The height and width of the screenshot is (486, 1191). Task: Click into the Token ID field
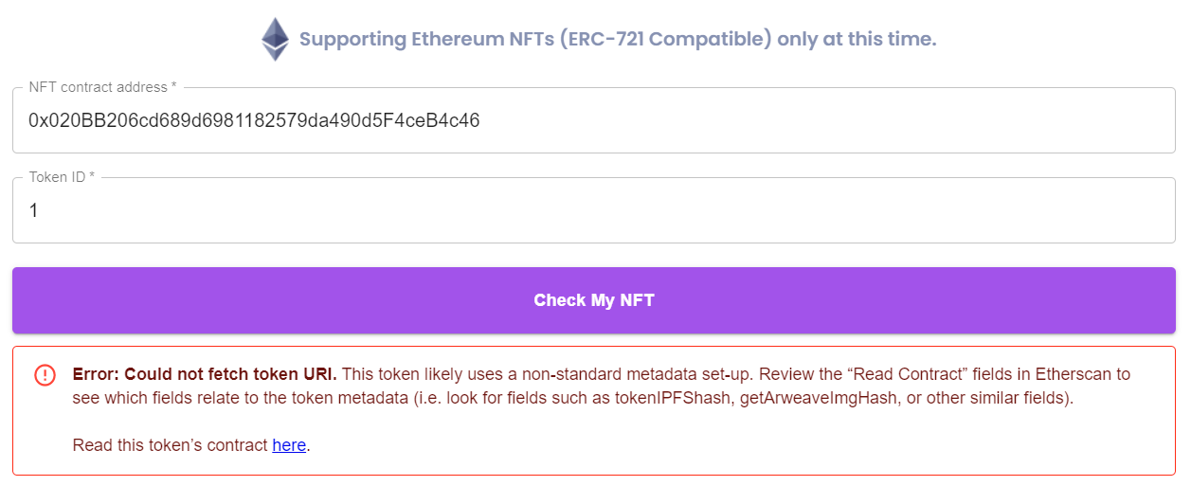tap(593, 210)
